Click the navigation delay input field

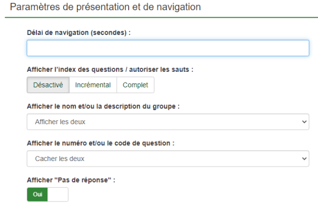[x=168, y=48]
